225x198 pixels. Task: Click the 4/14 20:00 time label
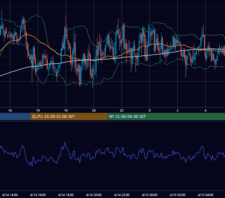click(94, 195)
